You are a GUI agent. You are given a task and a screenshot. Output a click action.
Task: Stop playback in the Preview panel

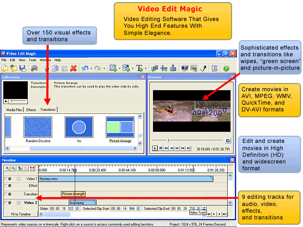pos(161,148)
